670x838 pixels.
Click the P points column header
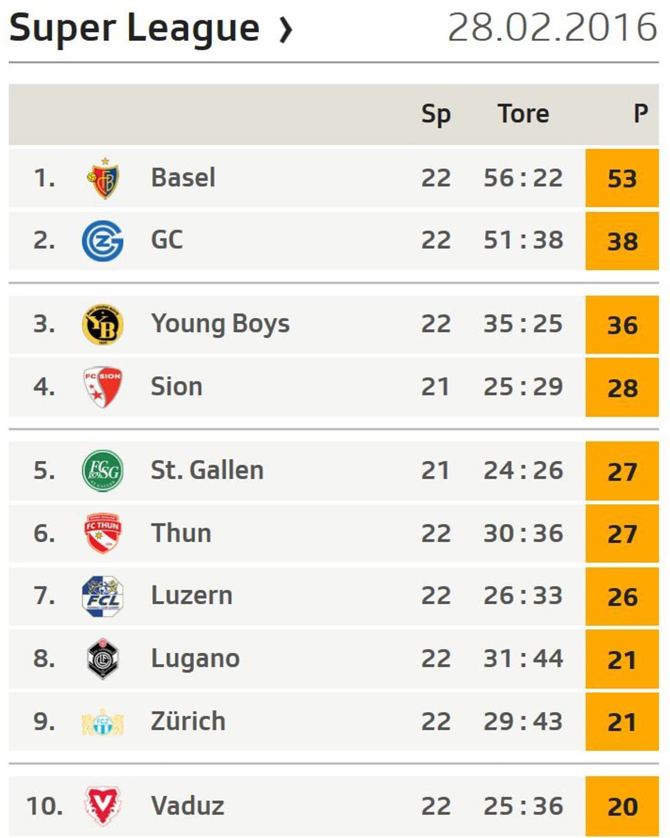(641, 113)
